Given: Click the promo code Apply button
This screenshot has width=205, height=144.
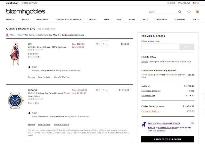Looking at the screenshot, I should pos(187,47).
